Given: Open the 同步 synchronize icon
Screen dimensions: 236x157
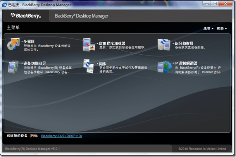Looking at the screenshot, I should pyautogui.click(x=89, y=66).
